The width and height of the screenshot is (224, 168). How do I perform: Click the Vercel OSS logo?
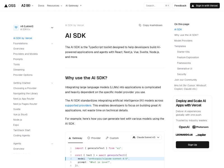pyautogui.click(x=10, y=6)
